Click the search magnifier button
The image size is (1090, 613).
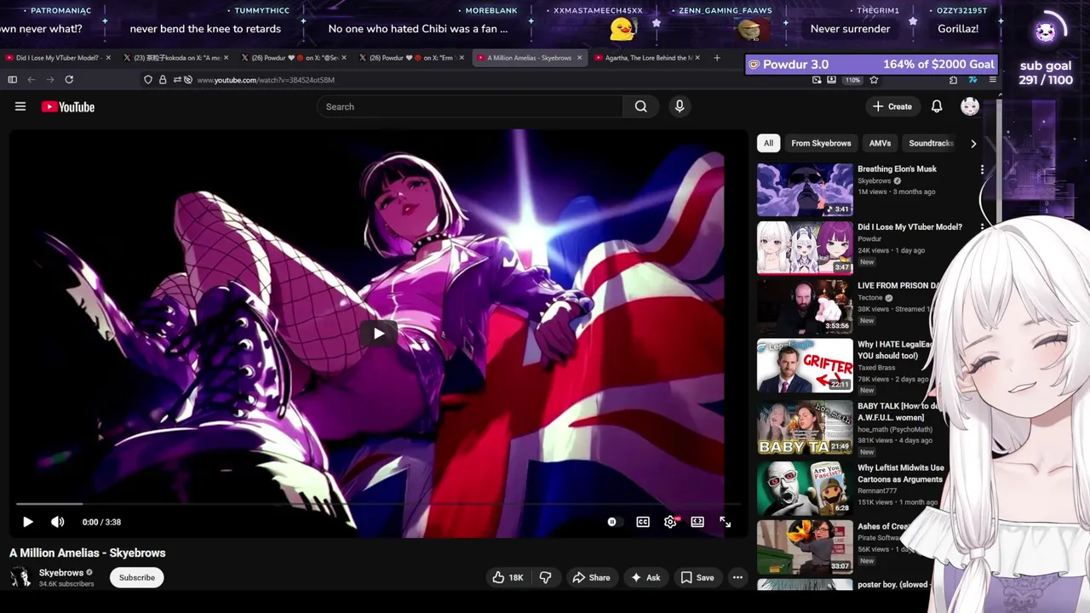640,106
